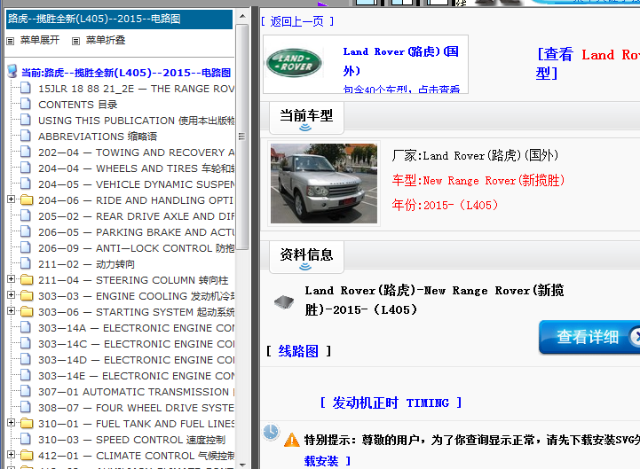Viewport: 640px width, 469px height.
Task: Click the blue clock icon near 特别提示
Action: coord(271,433)
